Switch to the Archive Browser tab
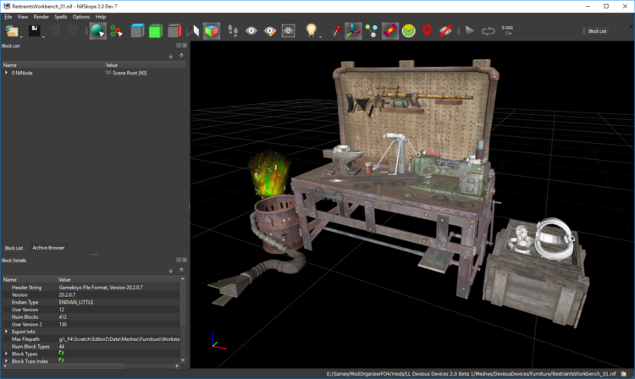 [x=48, y=248]
